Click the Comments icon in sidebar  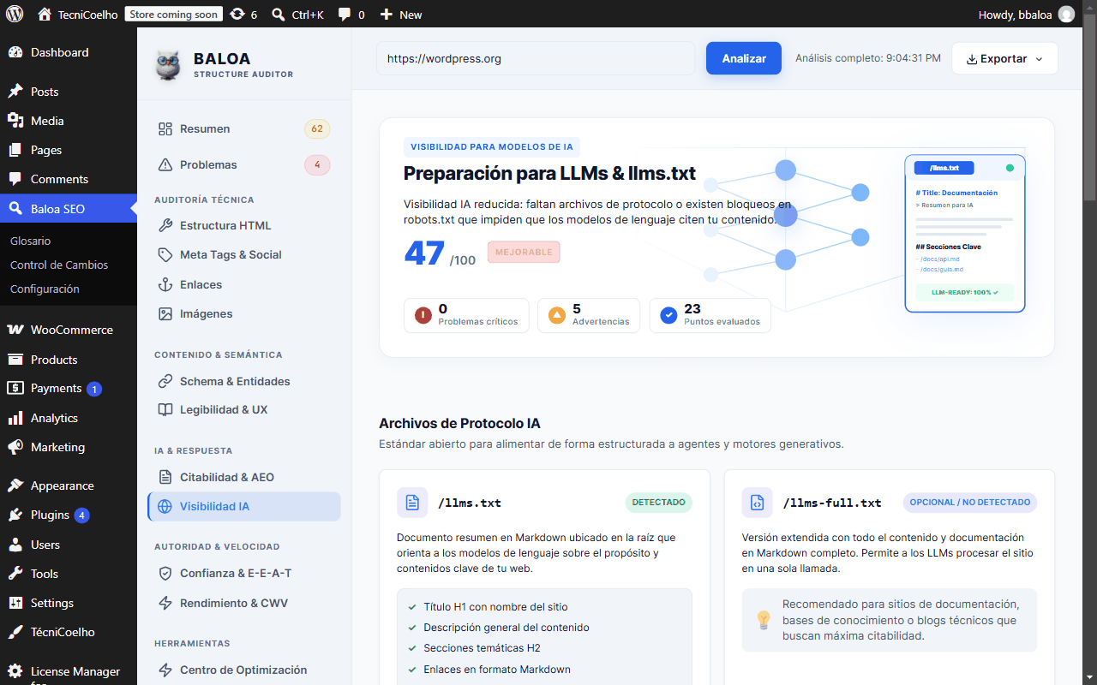pyautogui.click(x=15, y=179)
